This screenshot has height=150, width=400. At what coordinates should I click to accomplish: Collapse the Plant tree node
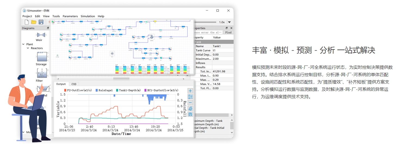pos(23,44)
